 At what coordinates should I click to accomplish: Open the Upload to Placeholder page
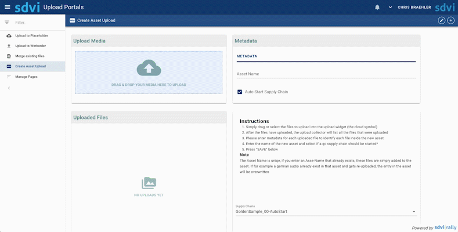tap(33, 35)
